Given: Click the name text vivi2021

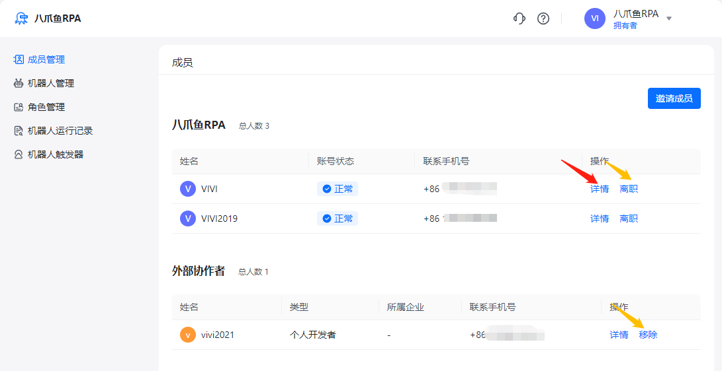Looking at the screenshot, I should click(x=218, y=335).
